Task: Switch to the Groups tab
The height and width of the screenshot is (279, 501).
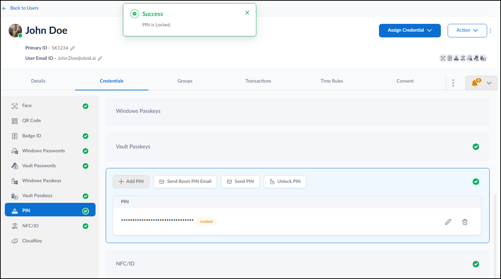Action: point(185,81)
